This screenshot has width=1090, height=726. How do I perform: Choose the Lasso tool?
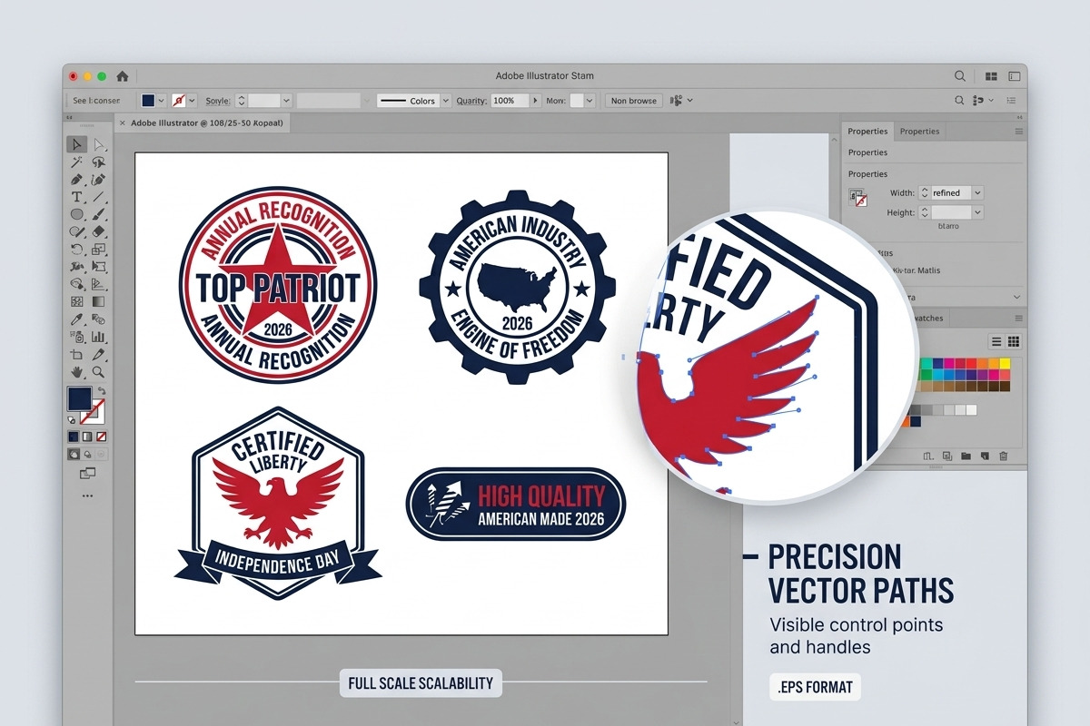[x=98, y=162]
